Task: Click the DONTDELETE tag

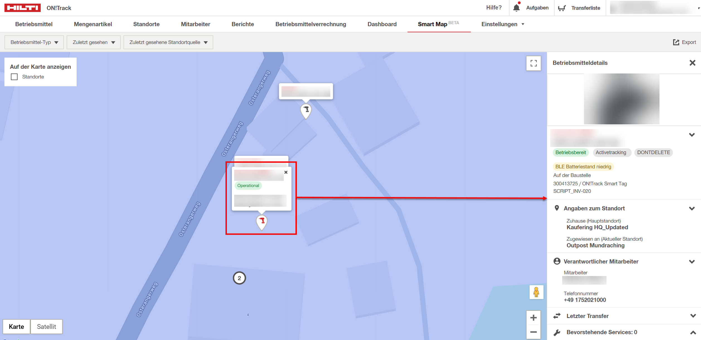Action: coord(653,152)
